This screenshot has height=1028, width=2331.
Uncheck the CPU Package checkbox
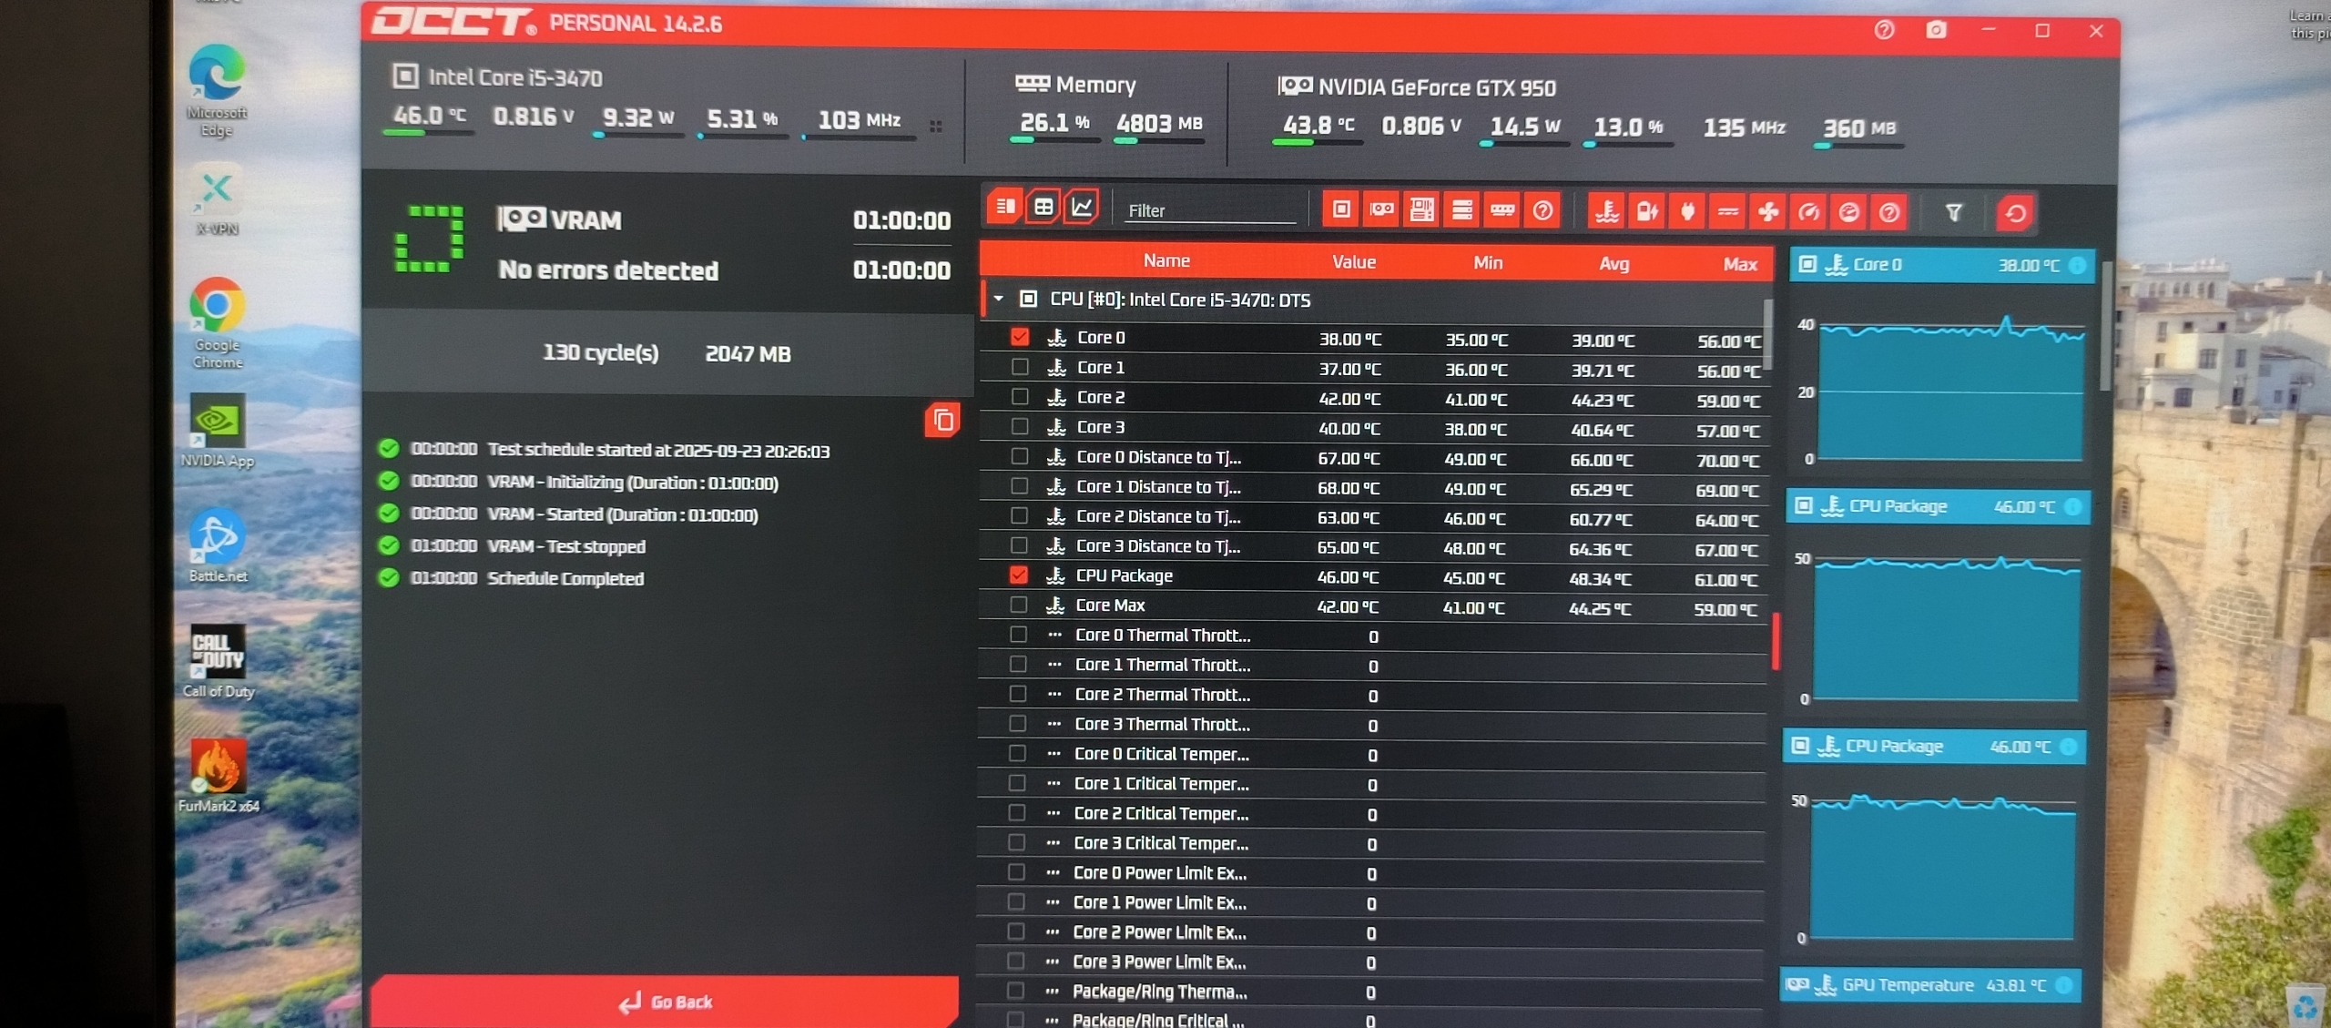[1019, 575]
